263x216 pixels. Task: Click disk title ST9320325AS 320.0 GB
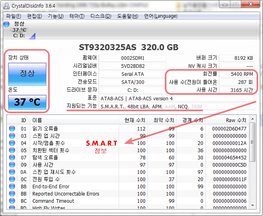129,47
